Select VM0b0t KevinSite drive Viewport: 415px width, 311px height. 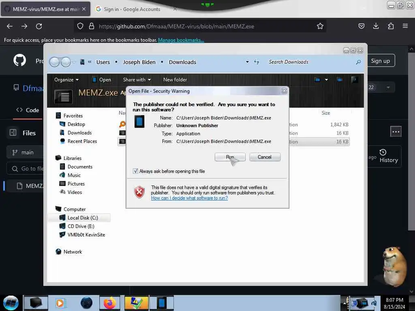(82, 234)
